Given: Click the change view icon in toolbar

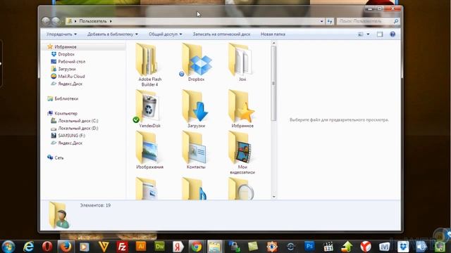Looking at the screenshot, I should (360, 34).
